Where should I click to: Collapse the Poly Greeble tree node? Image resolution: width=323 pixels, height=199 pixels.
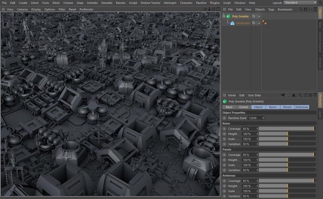click(x=224, y=16)
